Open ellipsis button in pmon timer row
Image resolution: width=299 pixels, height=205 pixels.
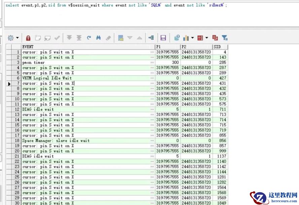pos(152,63)
